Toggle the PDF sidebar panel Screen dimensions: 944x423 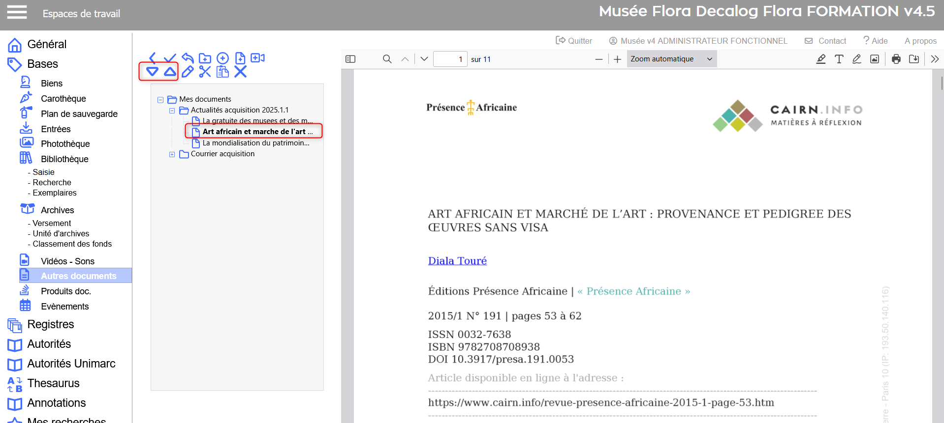point(350,59)
